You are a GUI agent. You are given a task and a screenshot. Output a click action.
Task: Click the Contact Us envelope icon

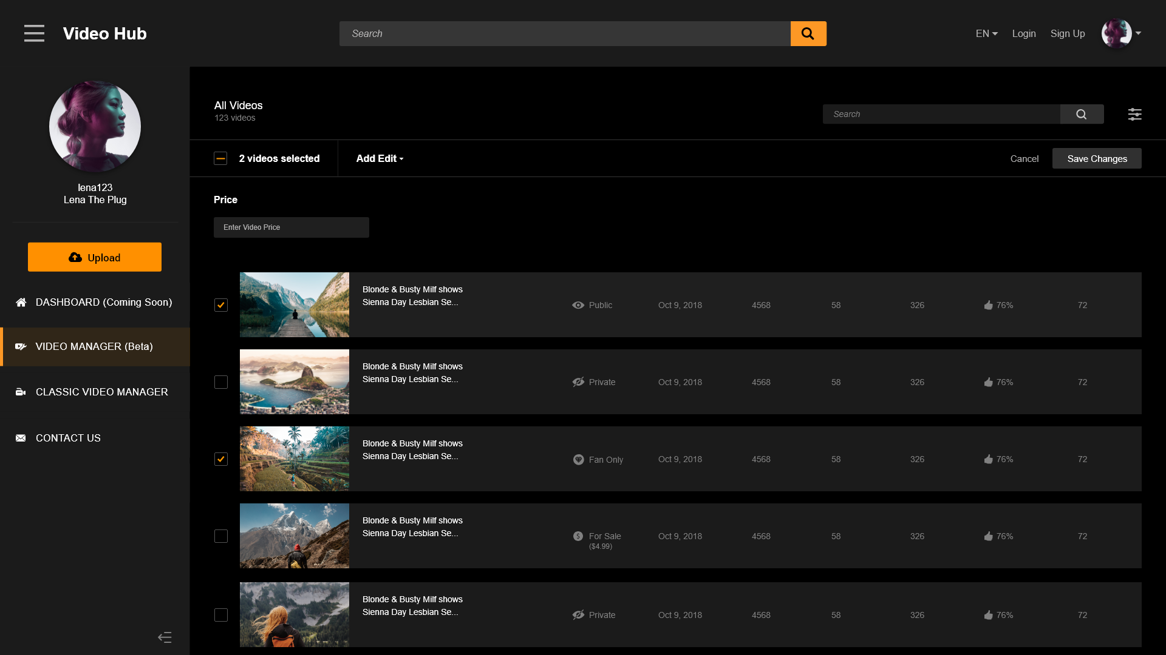click(21, 438)
